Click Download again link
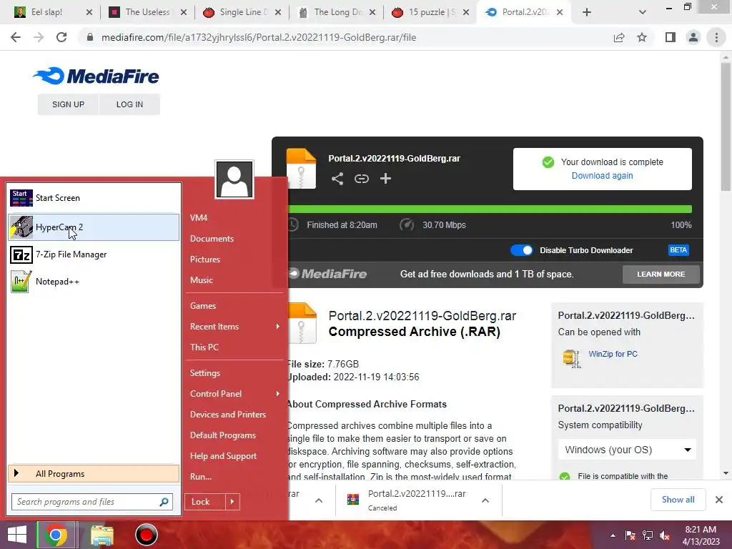The height and width of the screenshot is (549, 732). (x=602, y=176)
